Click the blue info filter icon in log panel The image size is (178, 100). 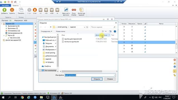(x=175, y=67)
